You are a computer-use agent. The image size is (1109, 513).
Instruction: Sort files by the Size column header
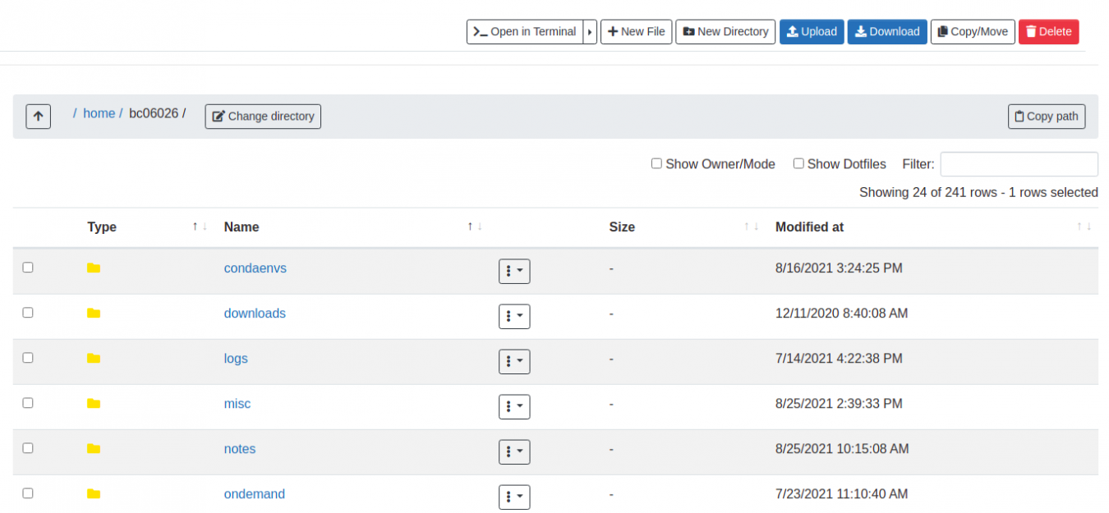[622, 227]
